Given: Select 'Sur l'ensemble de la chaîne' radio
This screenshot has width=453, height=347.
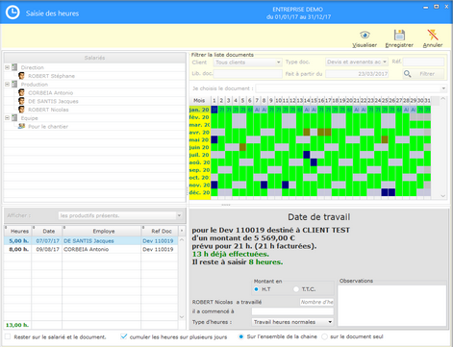Looking at the screenshot, I should pyautogui.click(x=241, y=336).
